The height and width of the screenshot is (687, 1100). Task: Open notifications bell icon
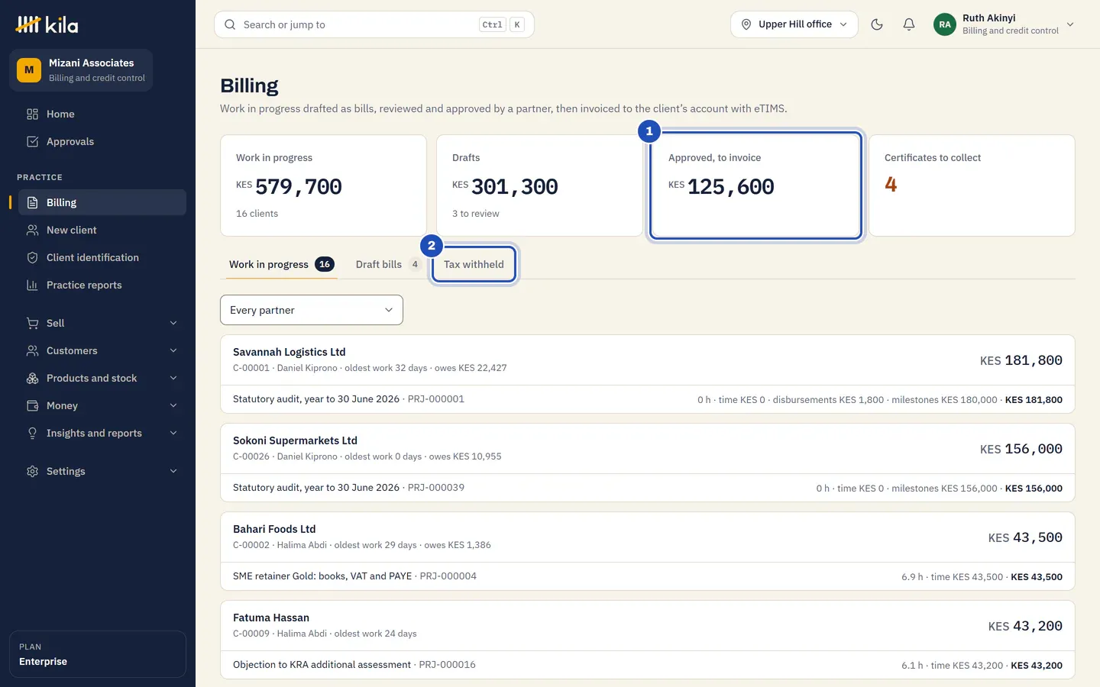point(909,24)
